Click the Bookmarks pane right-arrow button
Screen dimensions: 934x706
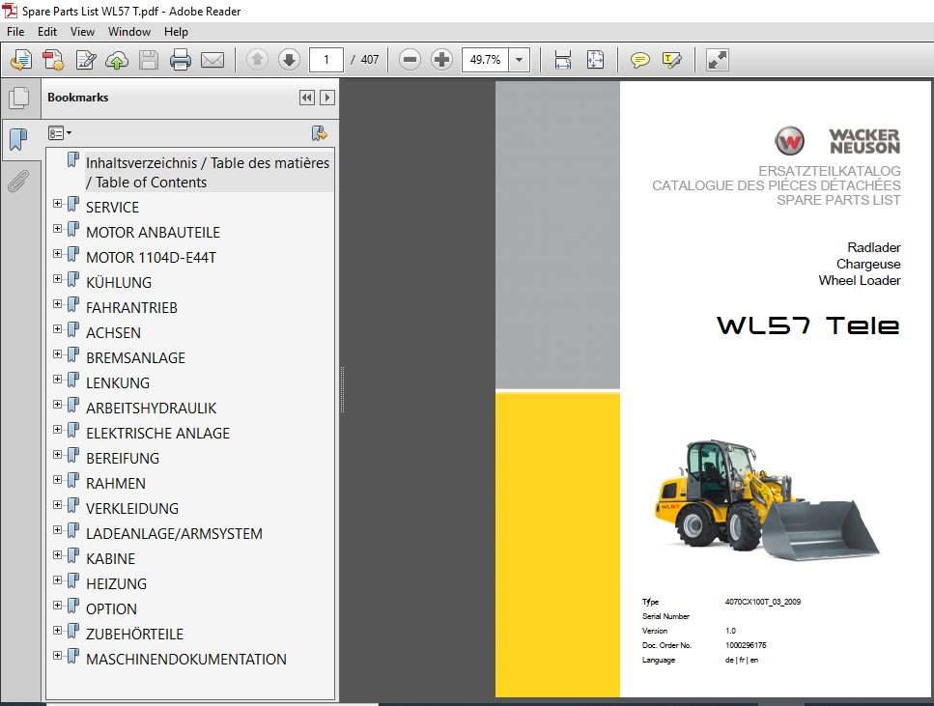[327, 98]
